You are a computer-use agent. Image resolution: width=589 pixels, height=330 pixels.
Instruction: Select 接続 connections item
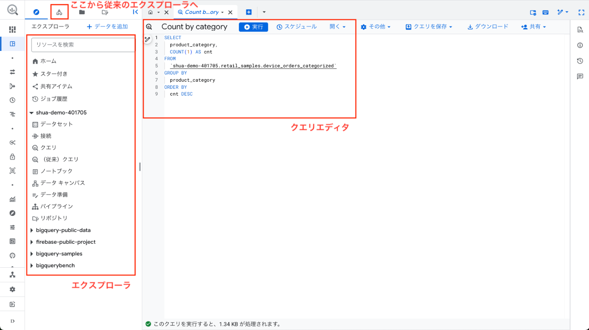pos(42,136)
